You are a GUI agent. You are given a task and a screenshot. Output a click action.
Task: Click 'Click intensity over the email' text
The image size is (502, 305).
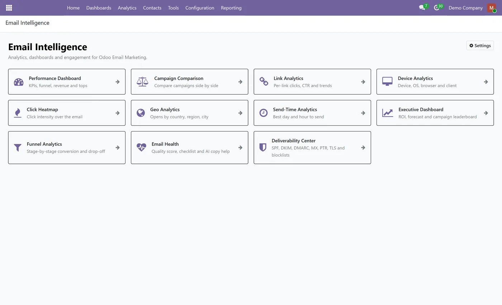55,117
